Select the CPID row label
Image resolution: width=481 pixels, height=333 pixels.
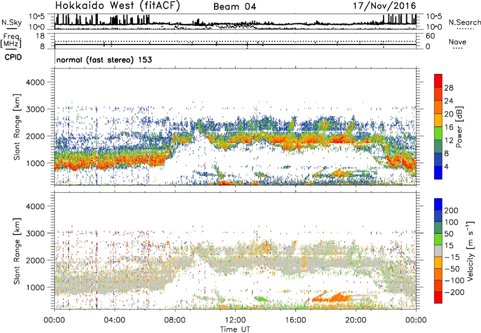[13, 57]
